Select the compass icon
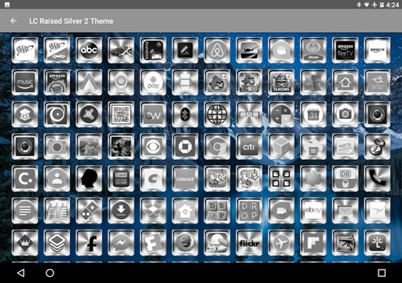The width and height of the screenshot is (402, 283). click(x=377, y=147)
